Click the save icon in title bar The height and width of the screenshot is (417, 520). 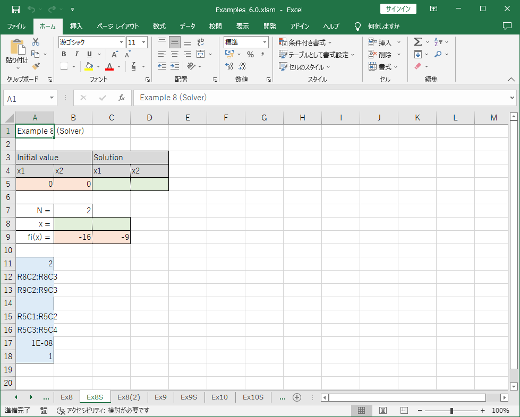click(x=16, y=9)
